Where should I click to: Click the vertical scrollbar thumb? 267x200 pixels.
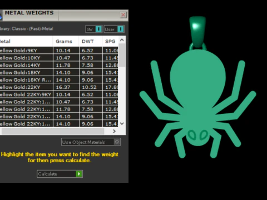[x=122, y=55]
